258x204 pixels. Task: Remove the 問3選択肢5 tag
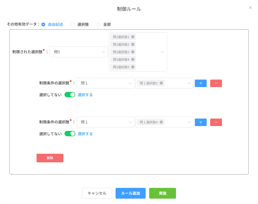pyautogui.click(x=133, y=67)
